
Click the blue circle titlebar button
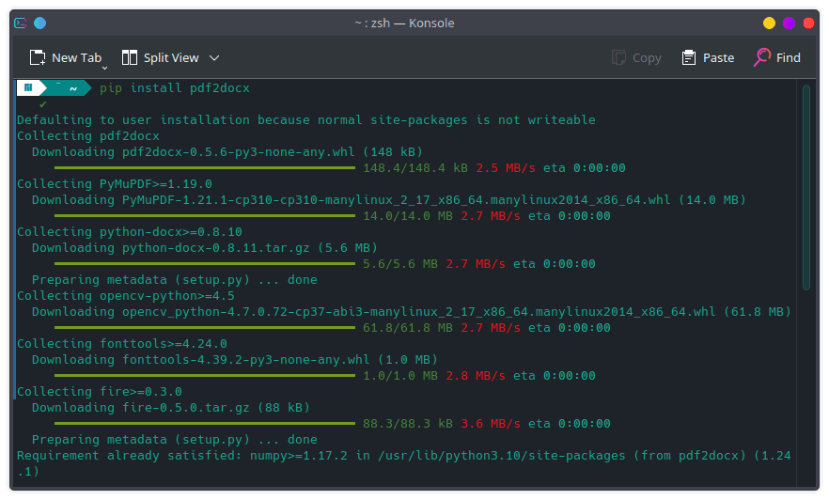(x=39, y=23)
